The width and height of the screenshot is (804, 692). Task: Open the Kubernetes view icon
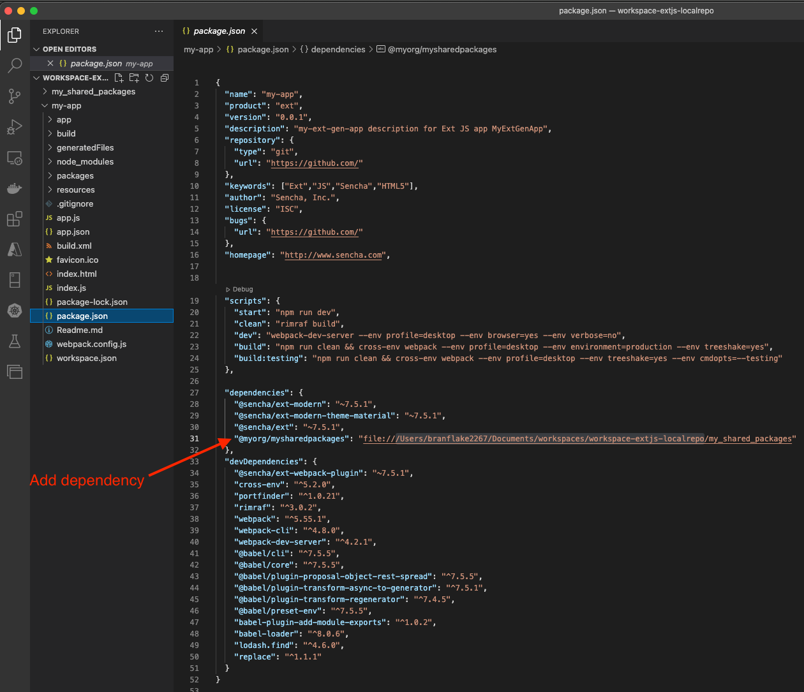(x=15, y=311)
